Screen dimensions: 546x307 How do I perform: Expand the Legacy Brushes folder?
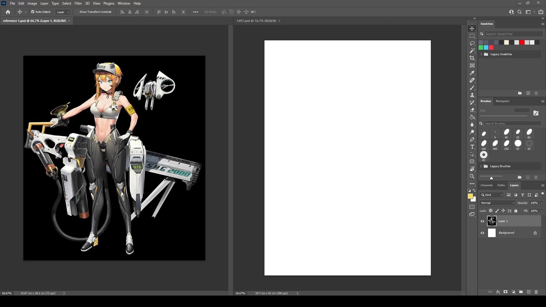481,166
